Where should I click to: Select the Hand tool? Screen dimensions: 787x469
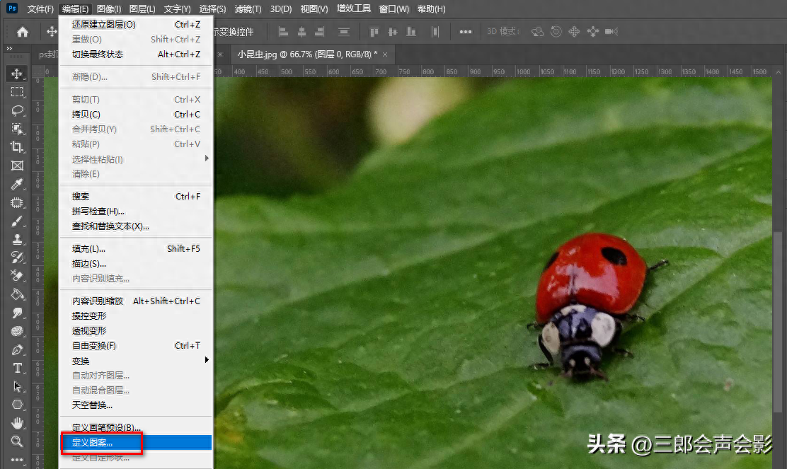pos(17,423)
